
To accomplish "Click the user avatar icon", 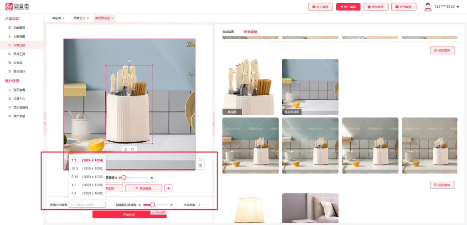I will (x=427, y=6).
